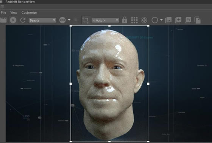Click the refresh render icon
212x143 pixels.
[x=23, y=20]
